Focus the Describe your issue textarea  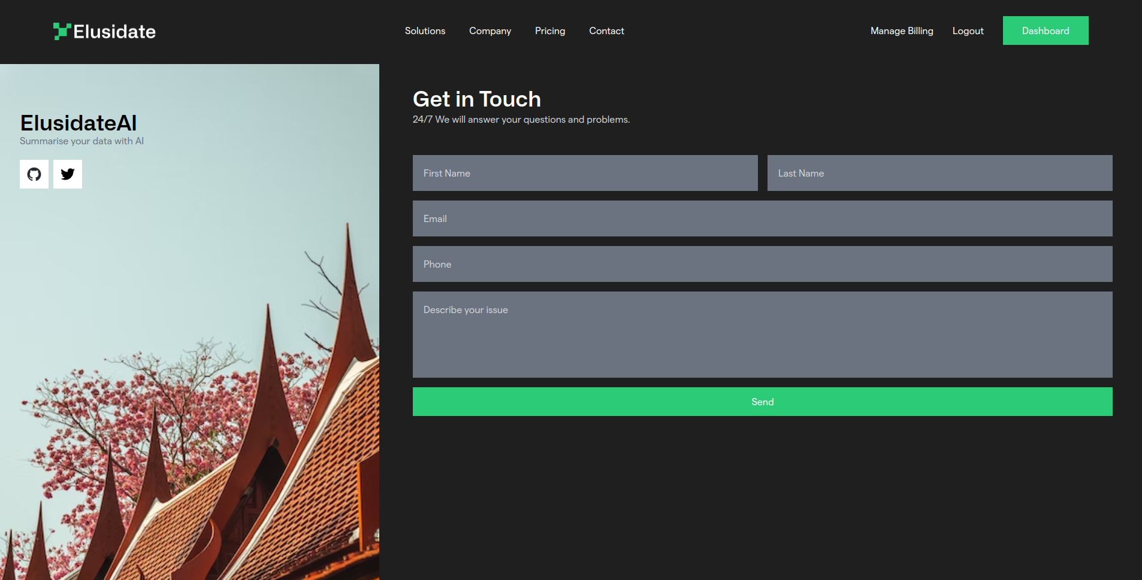coord(763,335)
